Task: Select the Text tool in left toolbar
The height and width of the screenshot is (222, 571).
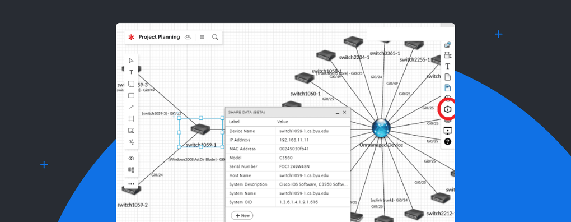Action: click(131, 72)
